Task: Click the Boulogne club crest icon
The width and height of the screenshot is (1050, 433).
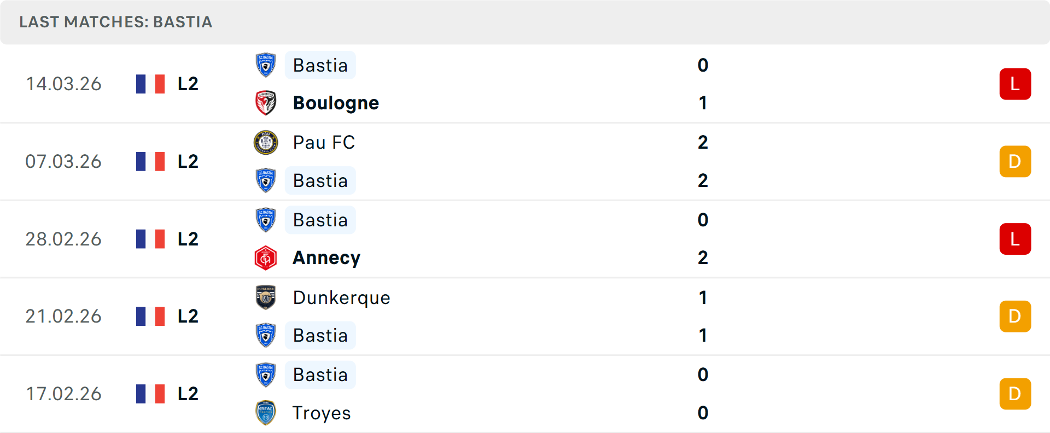Action: pos(266,103)
